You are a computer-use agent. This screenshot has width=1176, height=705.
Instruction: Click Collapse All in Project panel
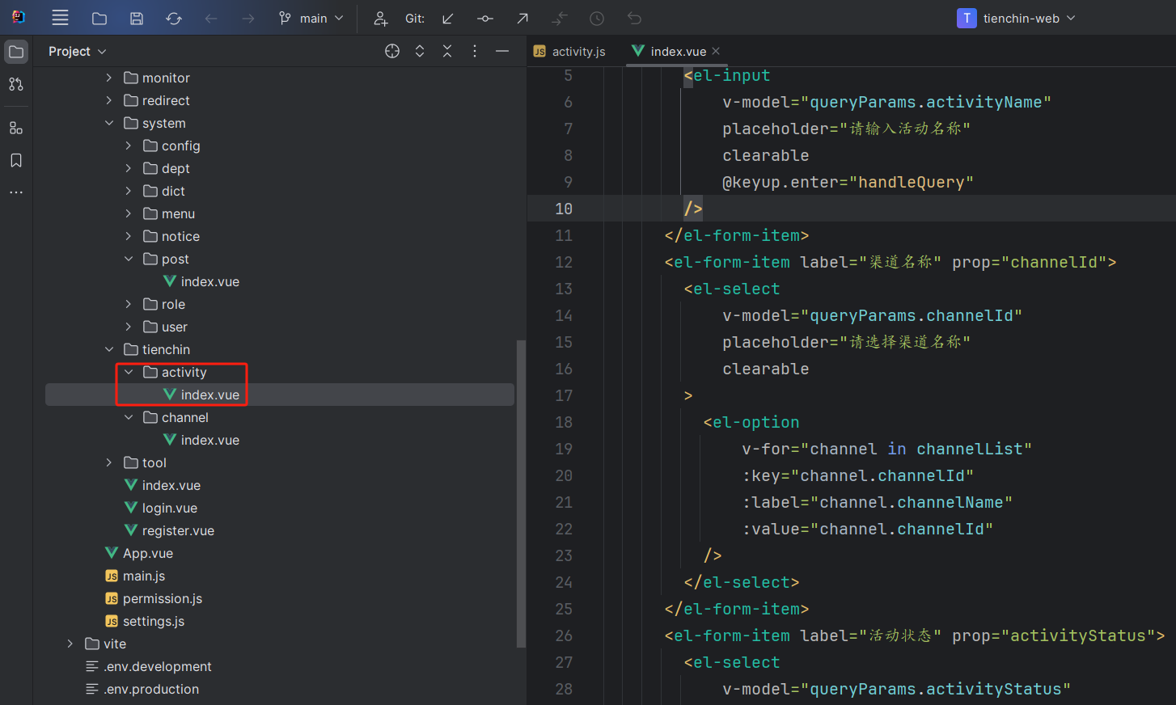[x=447, y=51]
